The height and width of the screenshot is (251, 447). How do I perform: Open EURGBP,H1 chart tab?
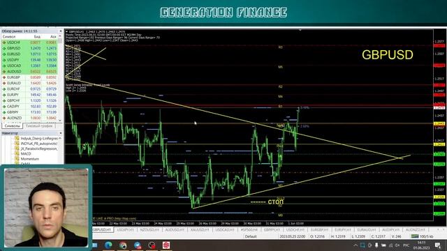(x=319, y=229)
